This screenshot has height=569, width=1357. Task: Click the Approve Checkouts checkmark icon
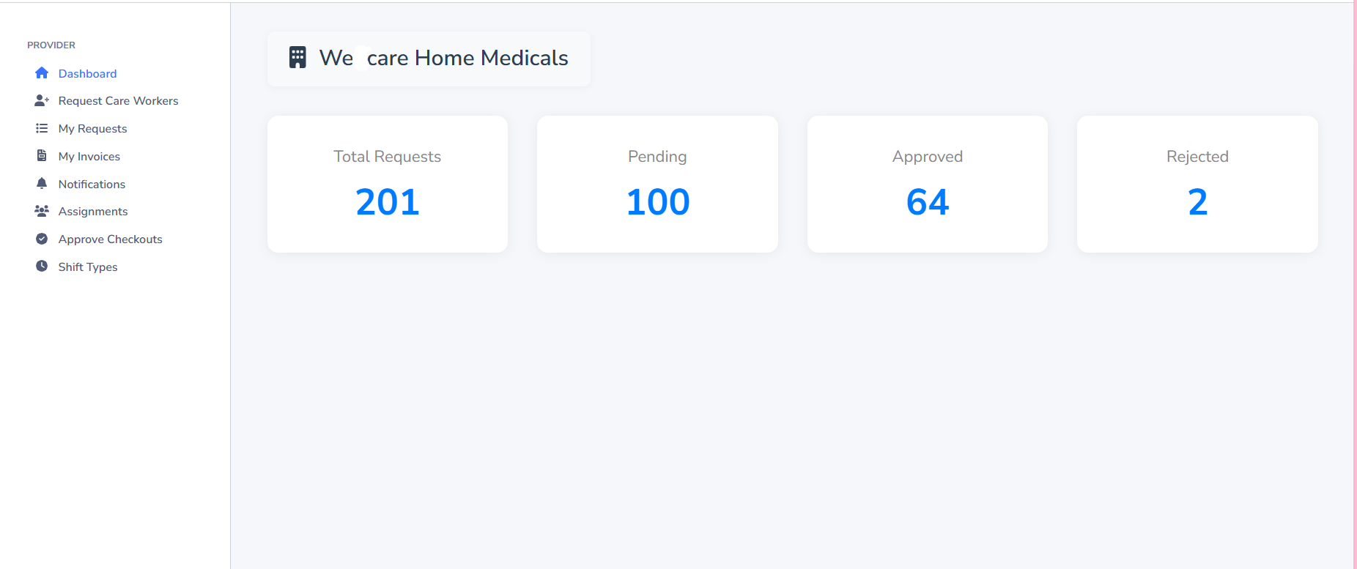[x=42, y=239]
